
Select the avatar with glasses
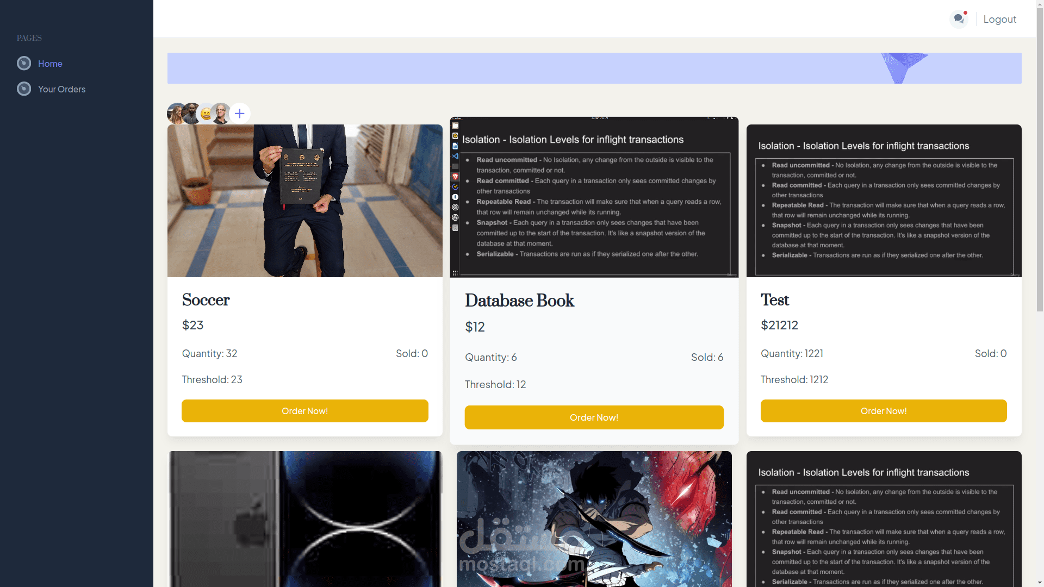click(x=221, y=114)
